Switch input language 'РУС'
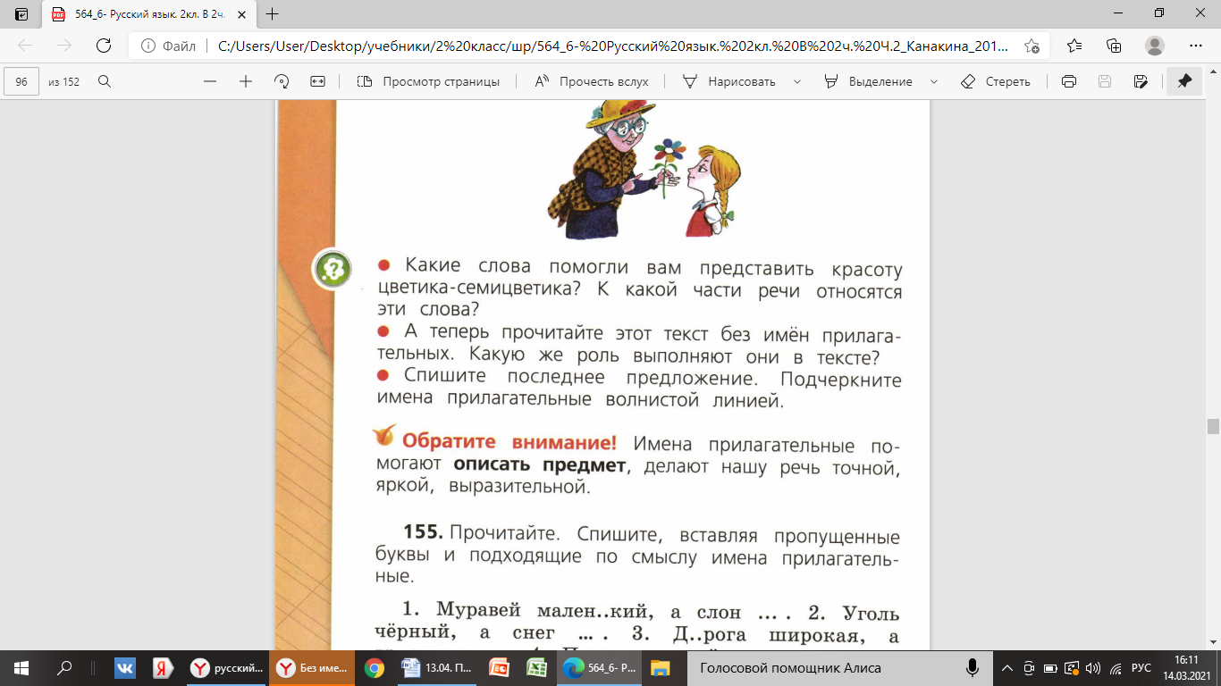The width and height of the screenshot is (1221, 686). tap(1141, 667)
